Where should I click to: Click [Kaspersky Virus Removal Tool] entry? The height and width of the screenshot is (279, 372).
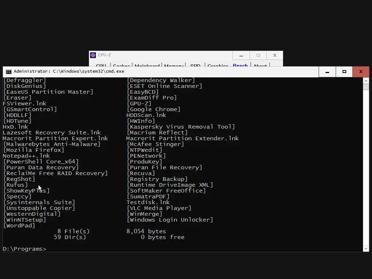click(x=181, y=127)
